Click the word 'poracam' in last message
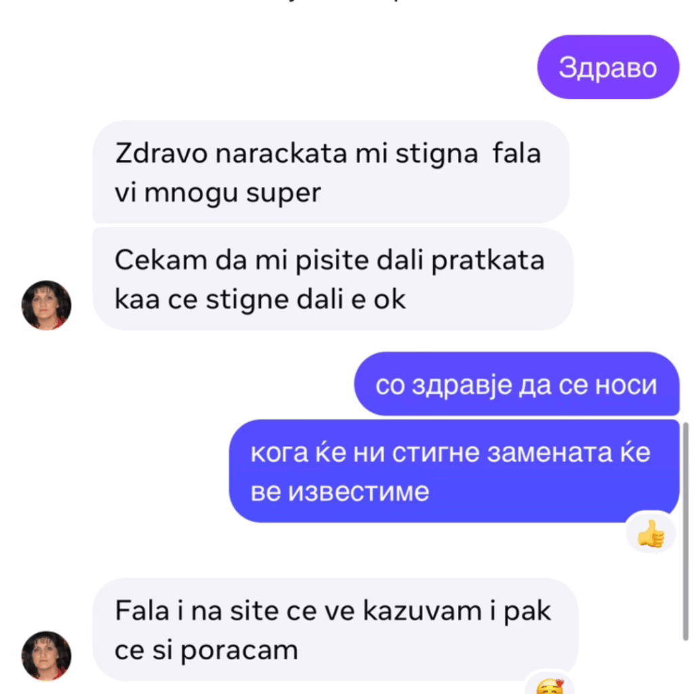This screenshot has width=694, height=694. click(239, 651)
